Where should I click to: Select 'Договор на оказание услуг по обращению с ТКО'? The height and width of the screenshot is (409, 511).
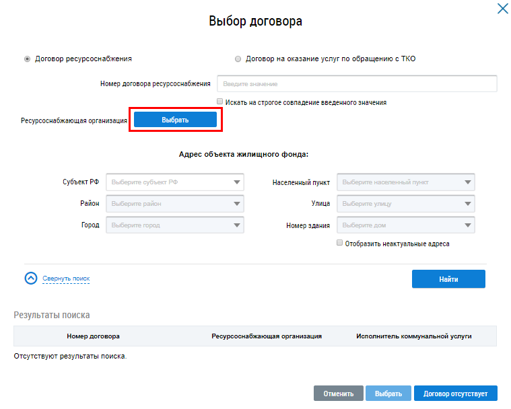pyautogui.click(x=238, y=59)
